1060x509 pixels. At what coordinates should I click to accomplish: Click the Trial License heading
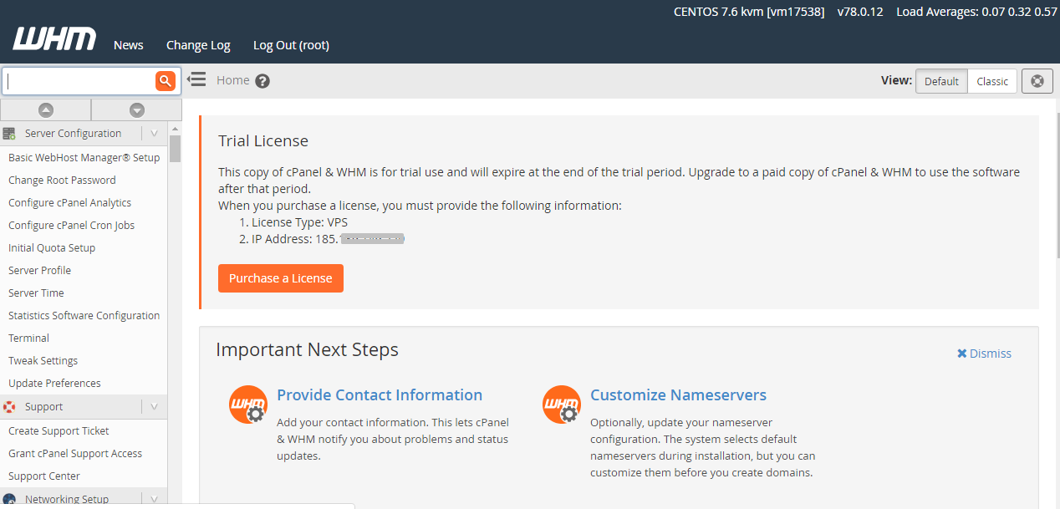tap(263, 141)
